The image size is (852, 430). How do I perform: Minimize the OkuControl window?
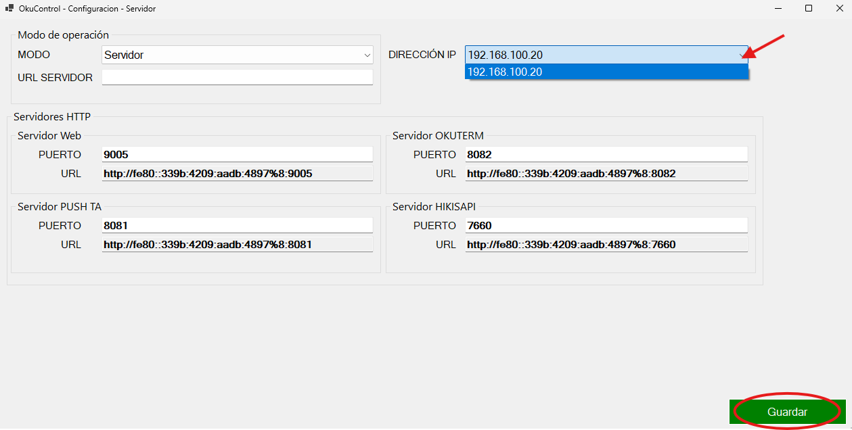coord(778,9)
